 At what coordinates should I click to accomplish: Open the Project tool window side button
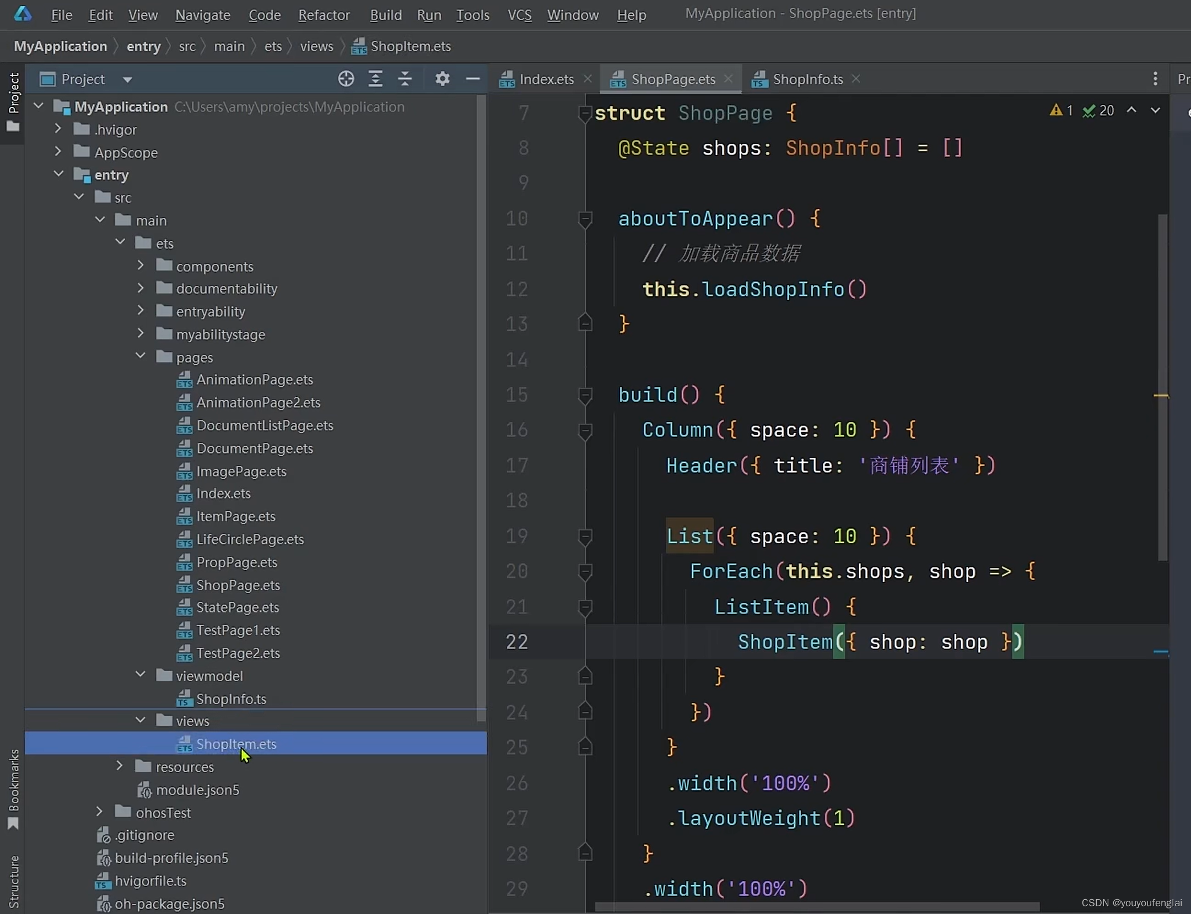coord(13,102)
